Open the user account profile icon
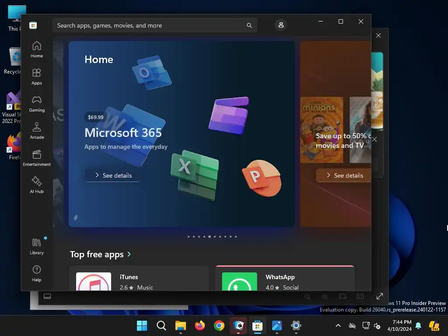 (x=281, y=25)
